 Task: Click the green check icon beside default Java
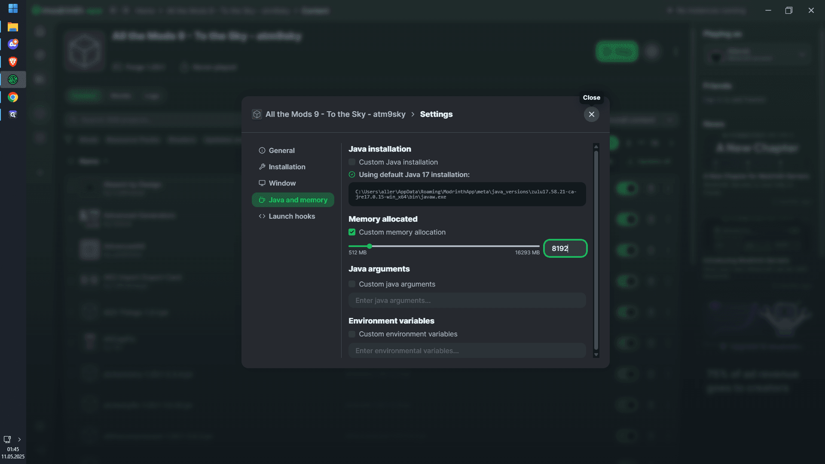pyautogui.click(x=352, y=174)
